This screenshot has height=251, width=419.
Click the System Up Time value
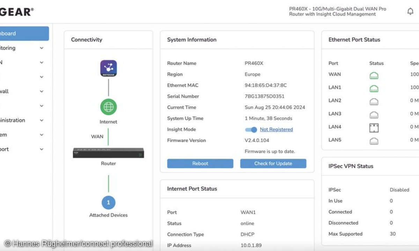pos(269,119)
